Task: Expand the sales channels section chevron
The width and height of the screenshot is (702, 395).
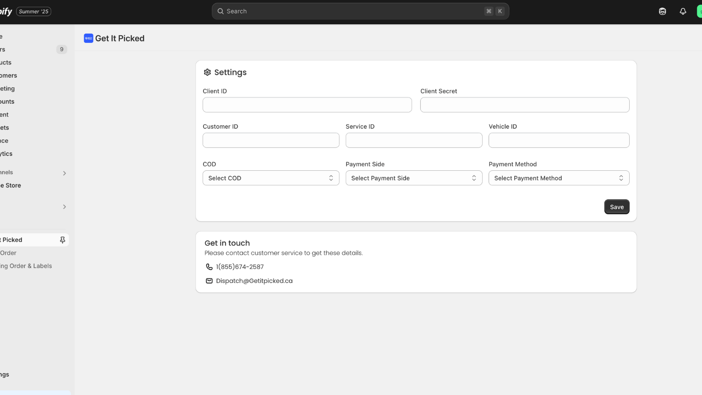Action: click(x=64, y=173)
